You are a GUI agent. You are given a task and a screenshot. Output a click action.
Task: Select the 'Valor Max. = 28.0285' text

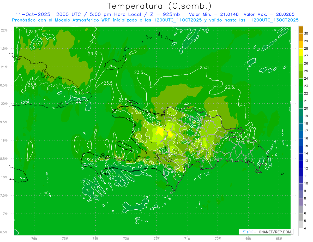[x=269, y=14]
